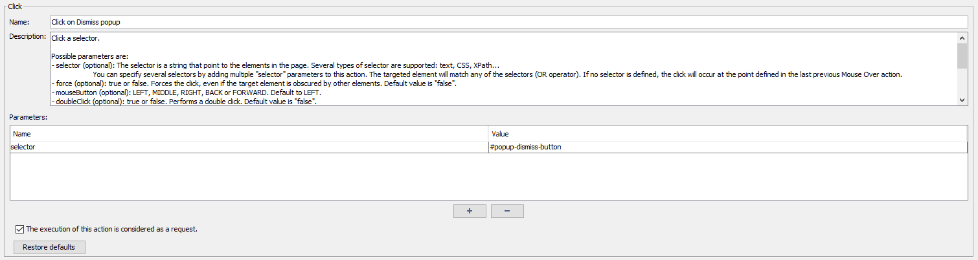This screenshot has width=978, height=260.
Task: Add a parameter with the plus button
Action: (469, 211)
